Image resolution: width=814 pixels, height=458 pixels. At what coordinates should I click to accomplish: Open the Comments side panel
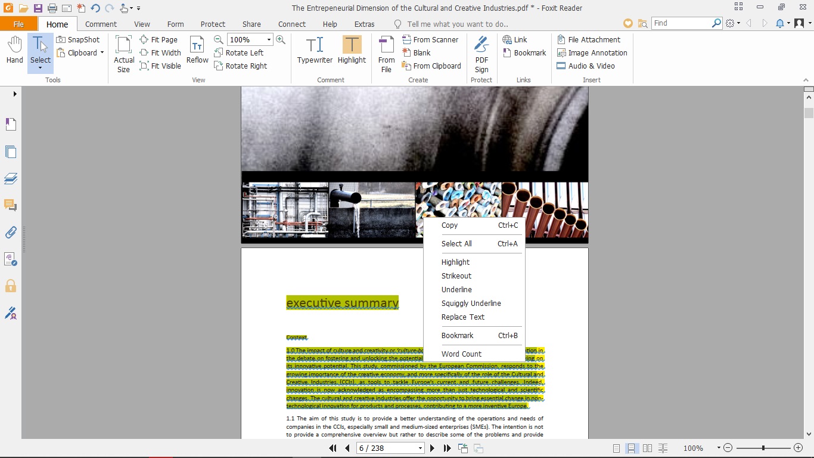coord(11,205)
